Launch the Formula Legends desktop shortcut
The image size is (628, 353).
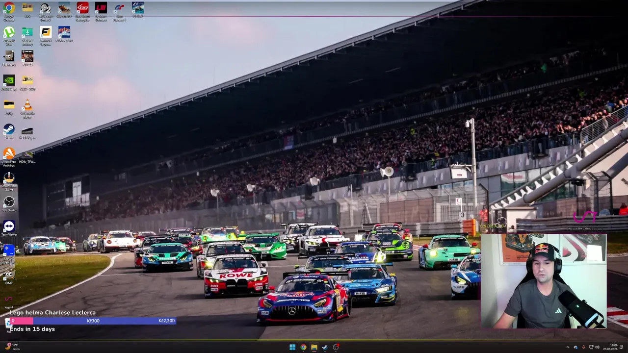[46, 36]
